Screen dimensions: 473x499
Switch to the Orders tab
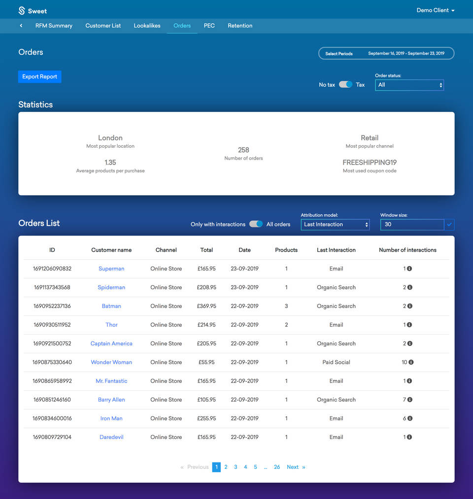pos(182,26)
